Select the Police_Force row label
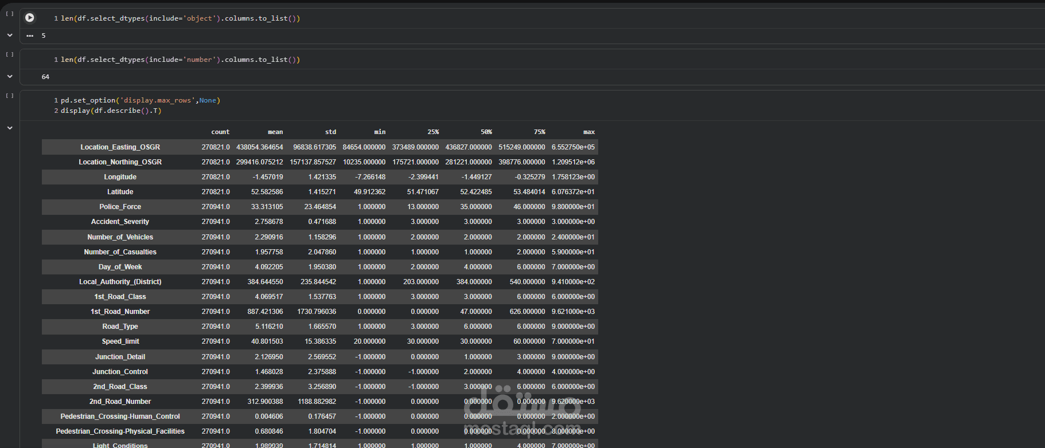Viewport: 1045px width, 448px height. click(120, 207)
